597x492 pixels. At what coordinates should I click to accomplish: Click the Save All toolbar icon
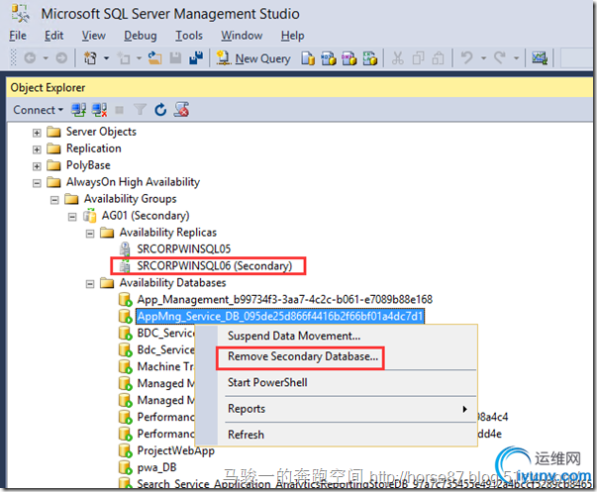point(196,57)
